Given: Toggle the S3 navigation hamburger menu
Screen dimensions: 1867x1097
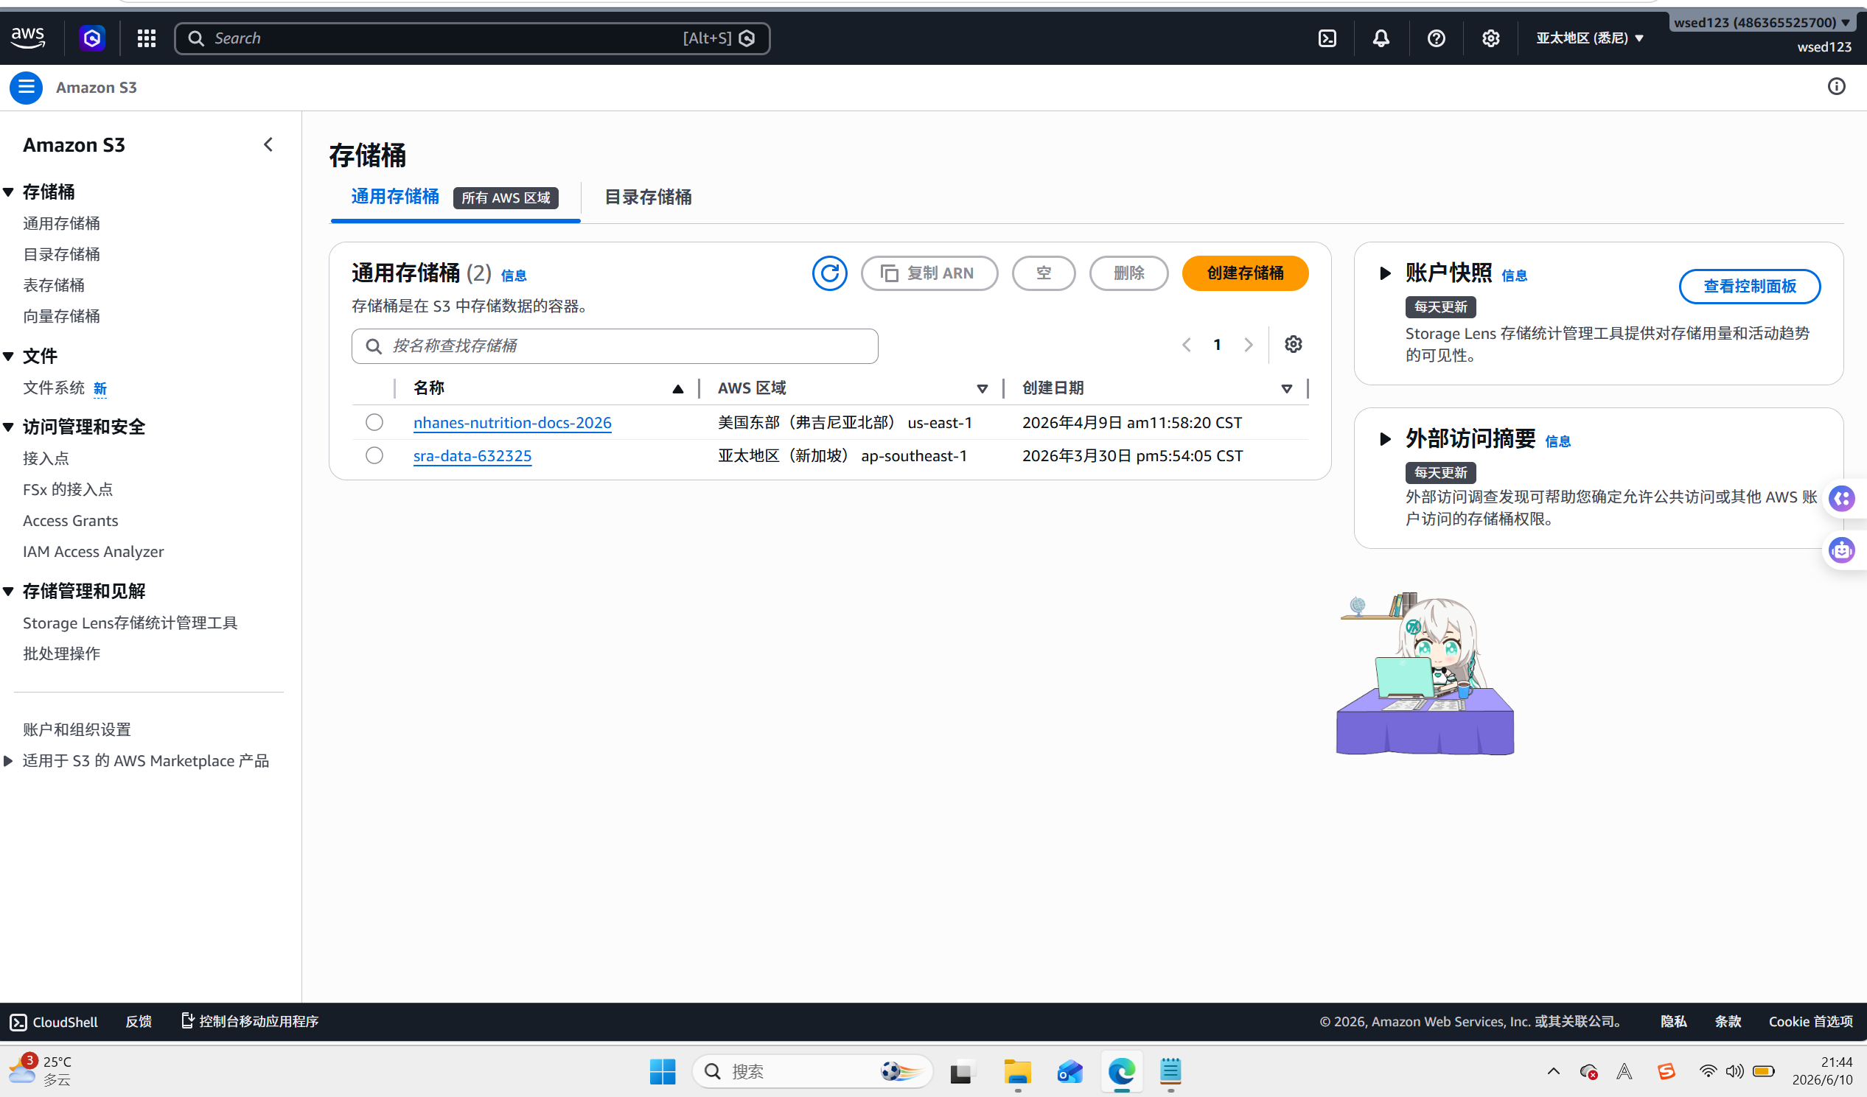Looking at the screenshot, I should (x=26, y=88).
